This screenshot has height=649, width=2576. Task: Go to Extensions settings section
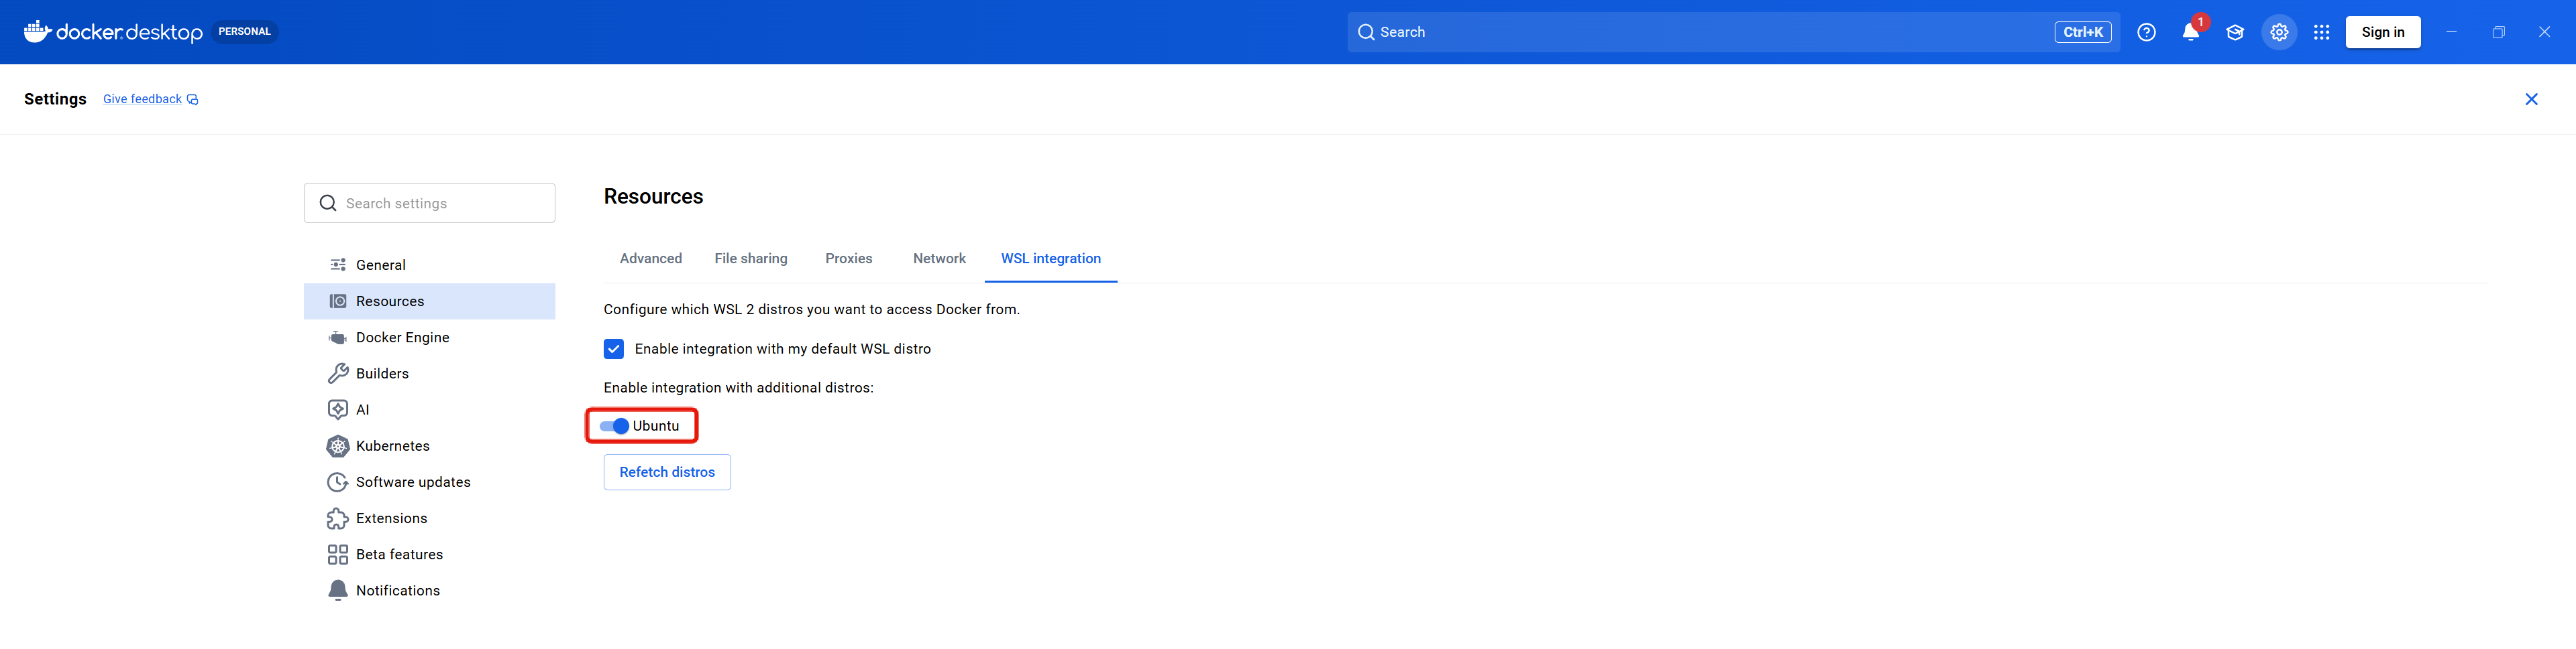pos(391,518)
